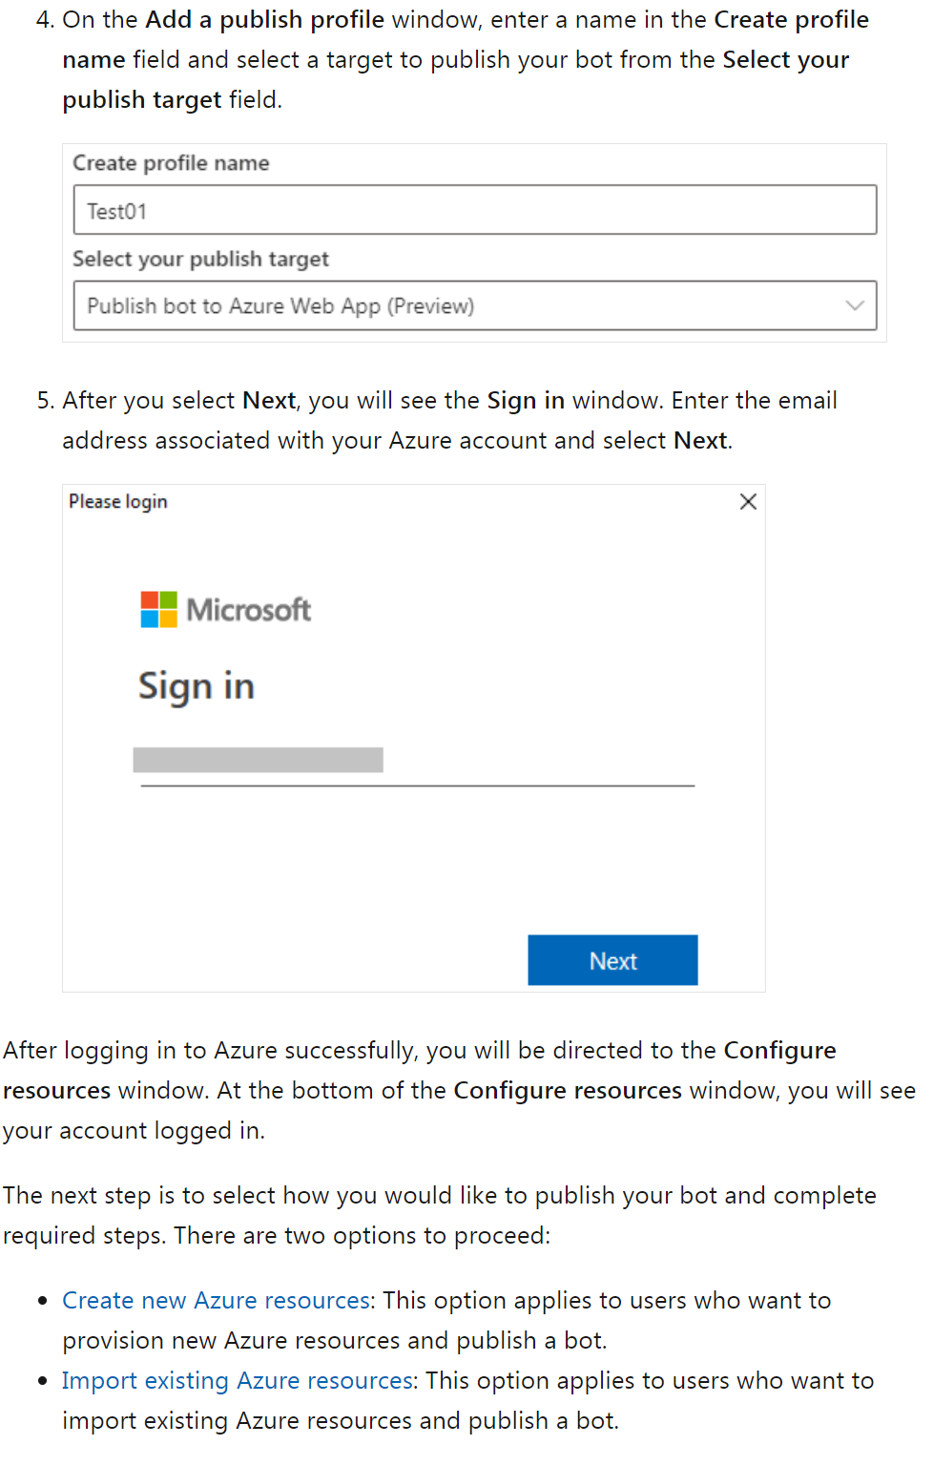The height and width of the screenshot is (1466, 933).
Task: Click the green square of Microsoft logo
Action: pyautogui.click(x=169, y=600)
